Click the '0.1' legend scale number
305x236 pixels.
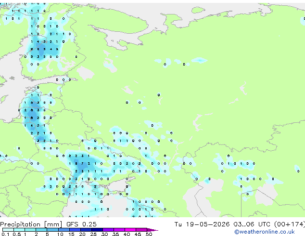(5, 234)
